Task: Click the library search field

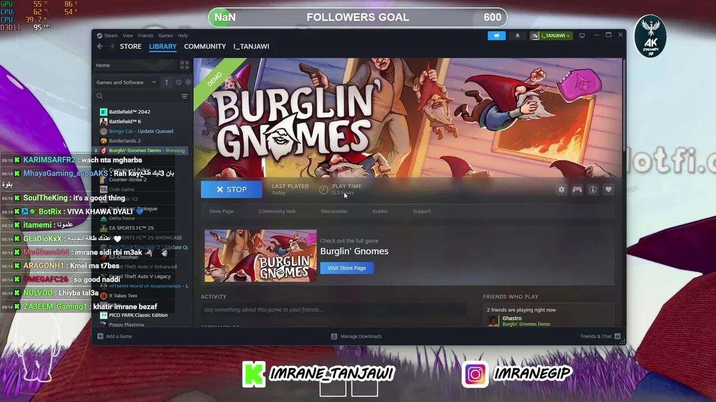Action: (137, 96)
